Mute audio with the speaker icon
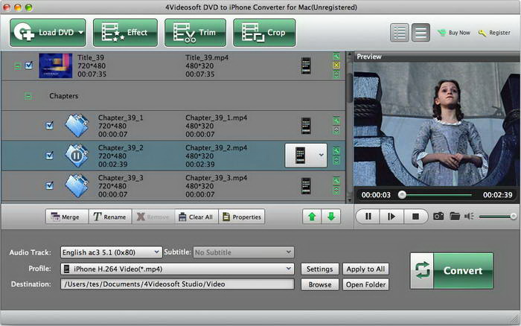Screen dimensions: 521x326 click(x=469, y=217)
